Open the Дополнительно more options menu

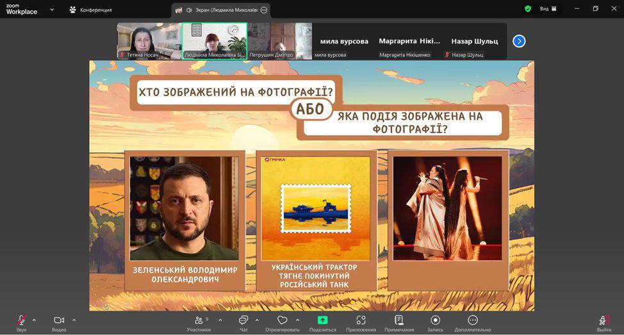[x=473, y=320]
